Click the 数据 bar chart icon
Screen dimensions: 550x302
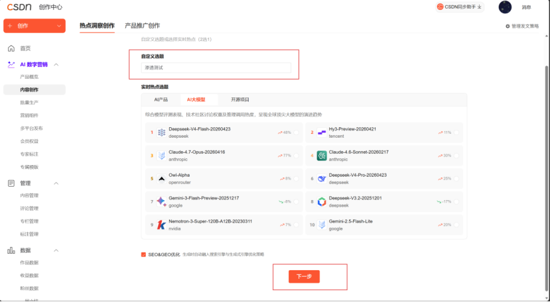click(11, 250)
